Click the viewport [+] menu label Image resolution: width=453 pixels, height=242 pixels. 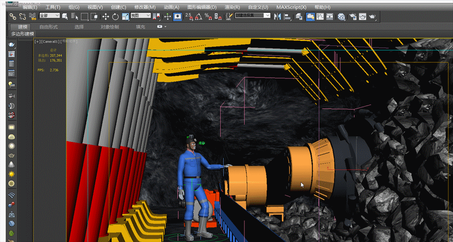click(38, 42)
